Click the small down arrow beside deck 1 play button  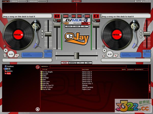pos(5,56)
